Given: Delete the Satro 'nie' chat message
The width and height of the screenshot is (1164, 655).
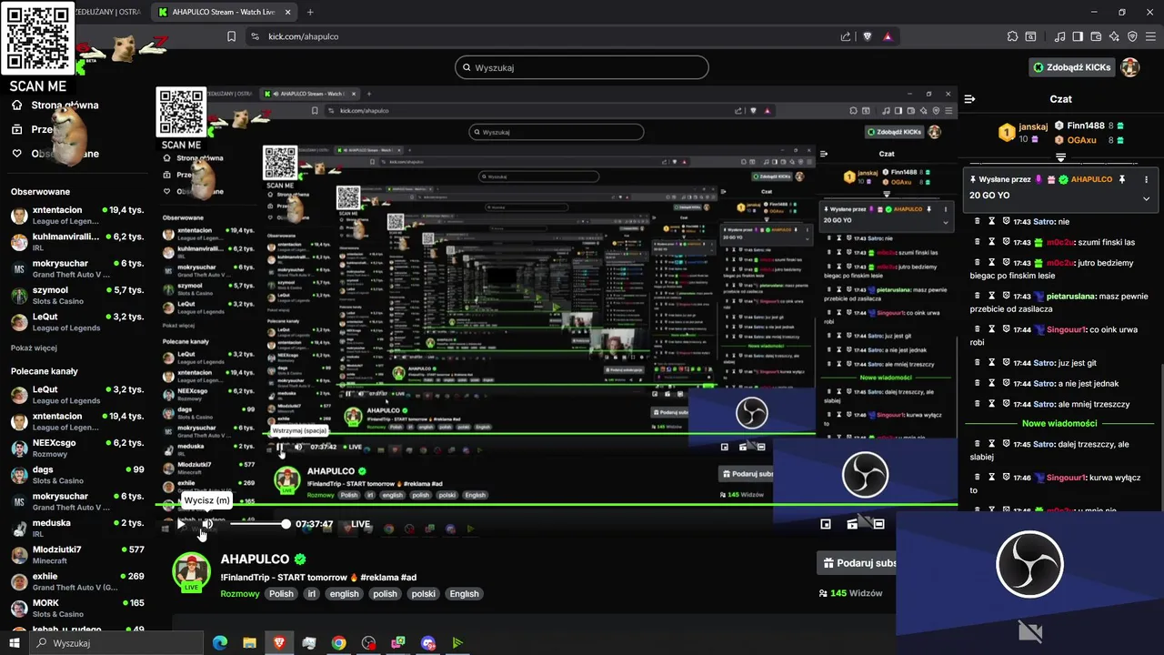Looking at the screenshot, I should point(978,221).
